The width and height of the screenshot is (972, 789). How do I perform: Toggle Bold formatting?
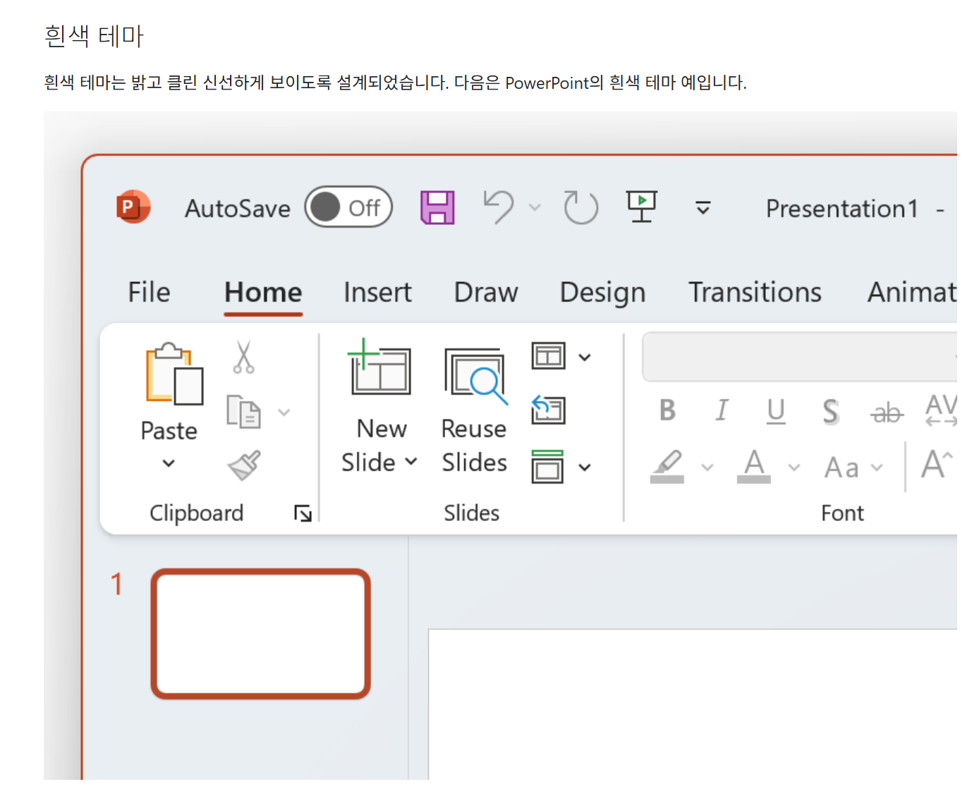pos(667,410)
